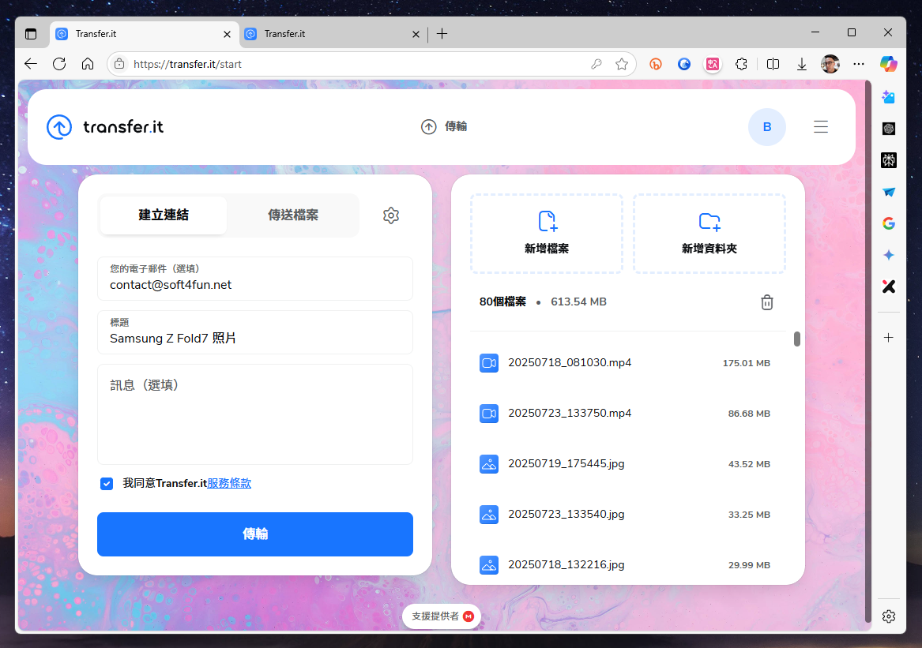Open browser downloads icon
The width and height of the screenshot is (922, 648).
tap(802, 64)
